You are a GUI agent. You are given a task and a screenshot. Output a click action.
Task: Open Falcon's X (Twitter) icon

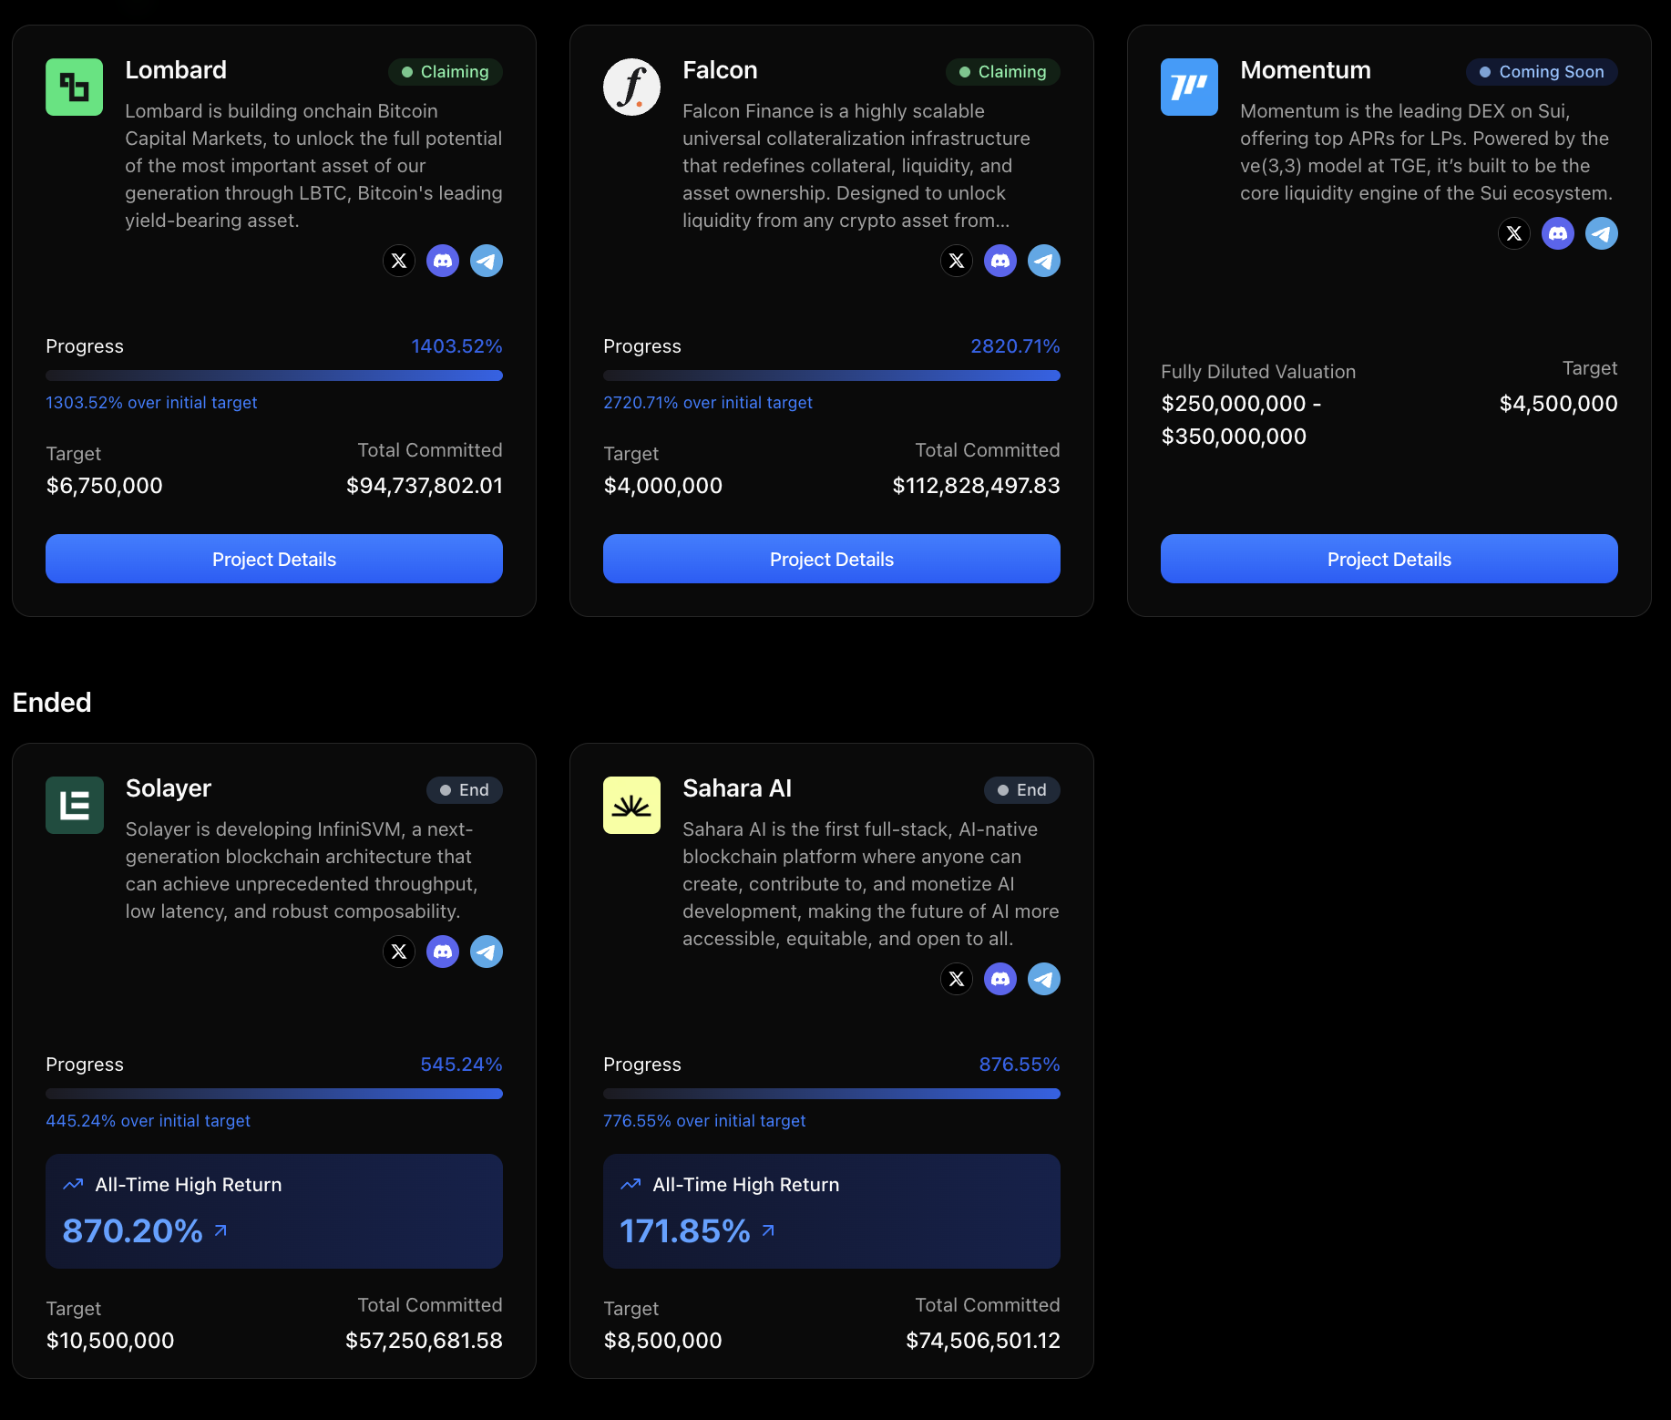(957, 261)
